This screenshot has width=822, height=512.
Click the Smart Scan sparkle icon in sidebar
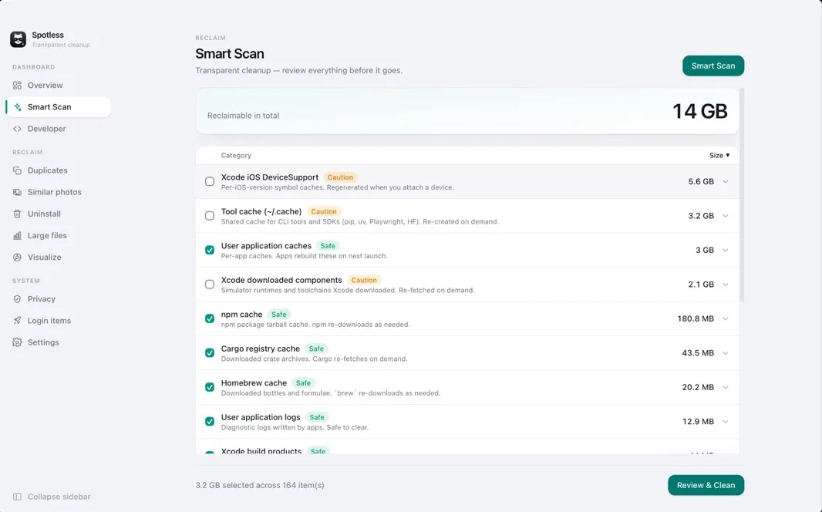pos(17,107)
